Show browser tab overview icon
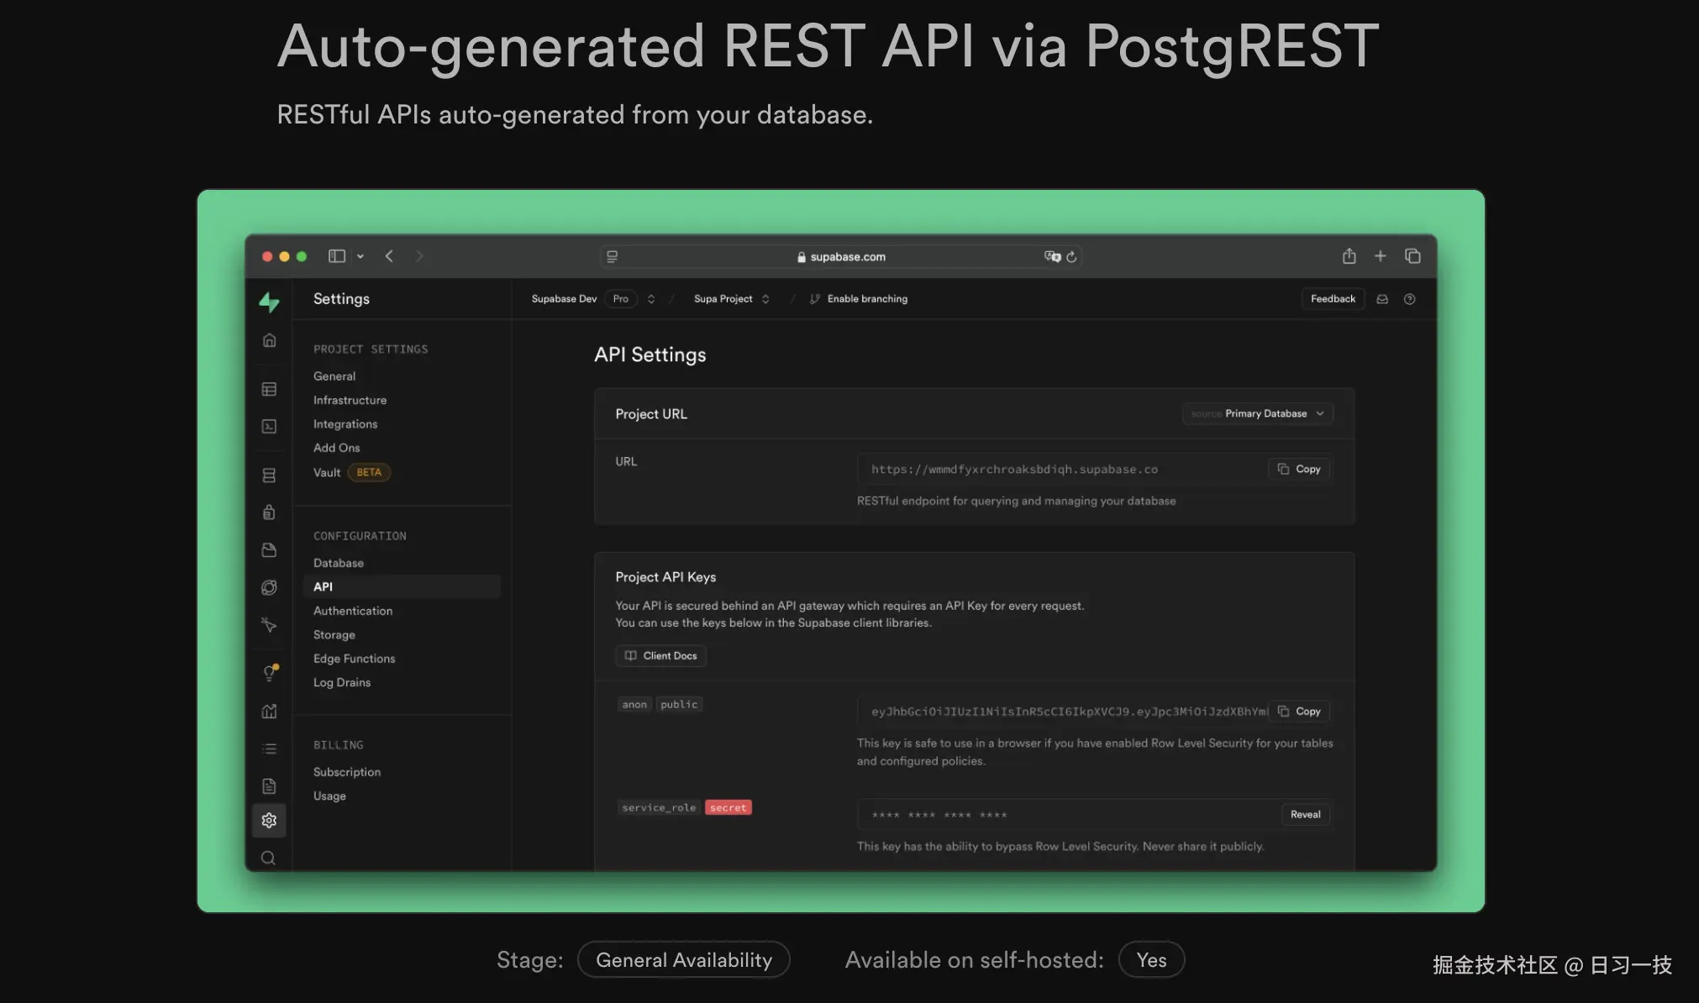1699x1003 pixels. point(1412,256)
